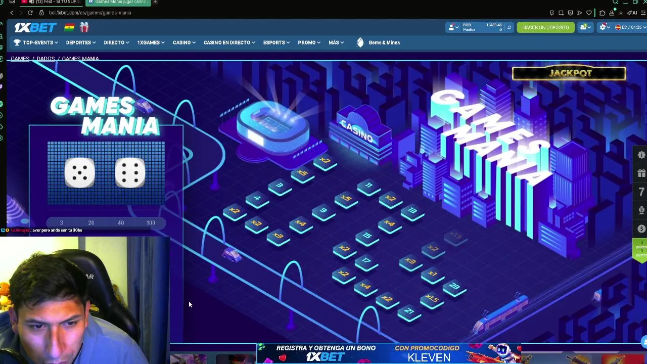Click the address bar URL
The height and width of the screenshot is (364, 647).
90,13
